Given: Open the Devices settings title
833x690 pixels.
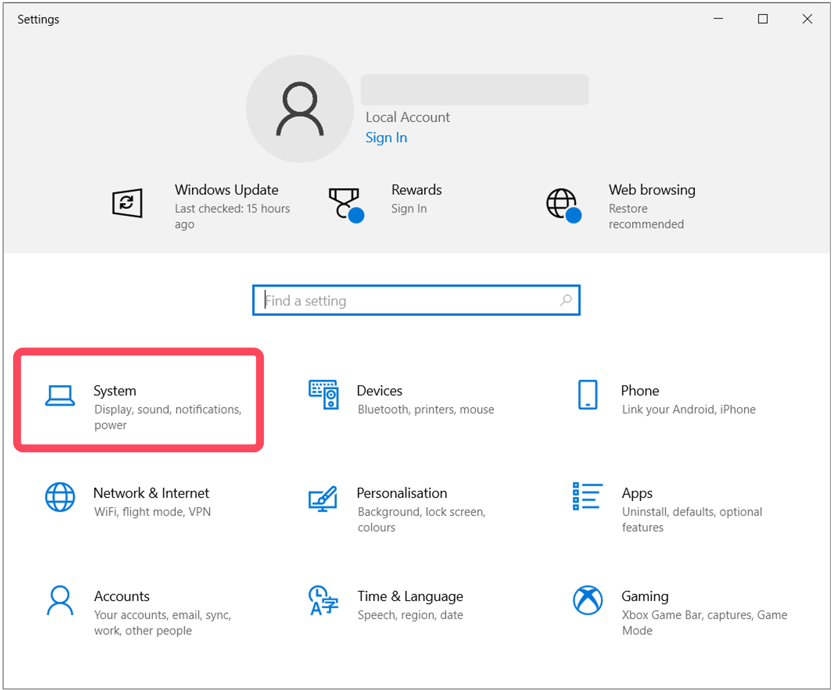Looking at the screenshot, I should click(379, 391).
